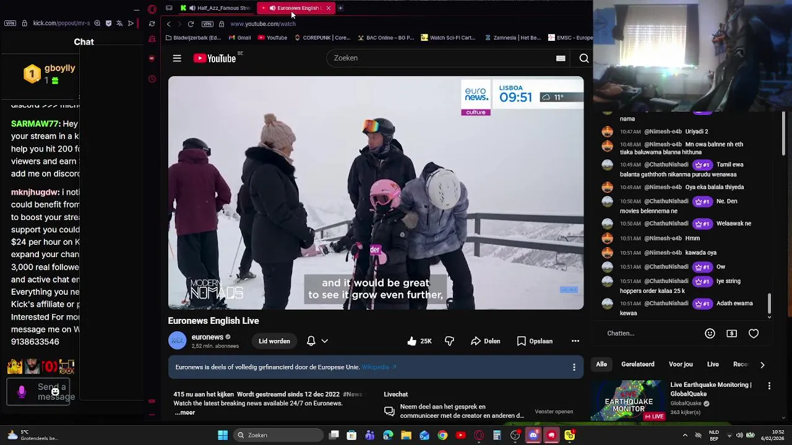Open the Wikipedia link in info banner
Image resolution: width=792 pixels, height=445 pixels.
click(379, 367)
